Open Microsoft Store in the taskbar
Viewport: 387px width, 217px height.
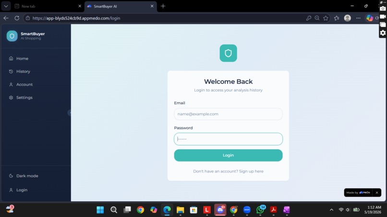pos(194,210)
